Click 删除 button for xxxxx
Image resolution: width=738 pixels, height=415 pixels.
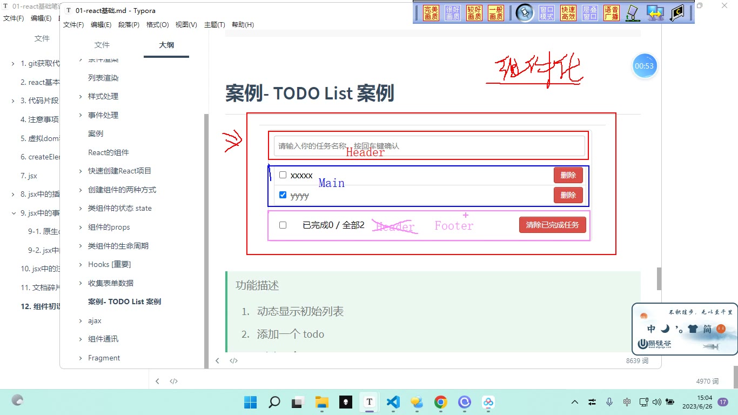point(568,175)
